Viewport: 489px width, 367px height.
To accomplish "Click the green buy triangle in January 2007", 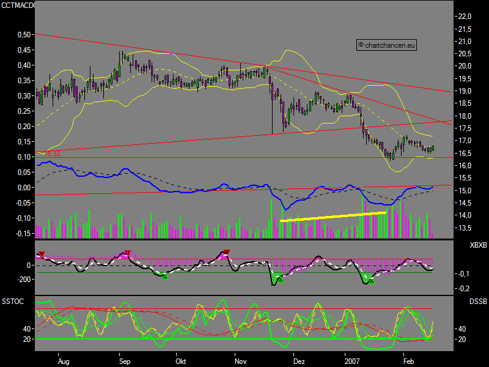I will click(x=370, y=280).
